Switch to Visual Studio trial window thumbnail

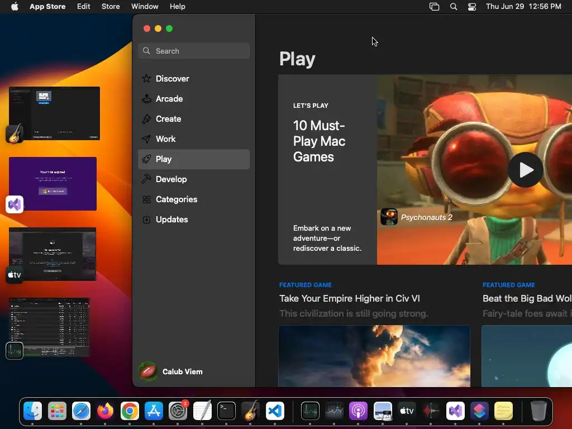[53, 183]
